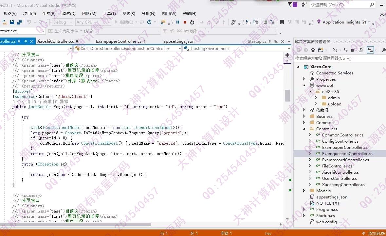Image resolution: width=386 pixels, height=236 pixels.
Task: Select web.config in Solution Explorer
Action: pyautogui.click(x=326, y=222)
